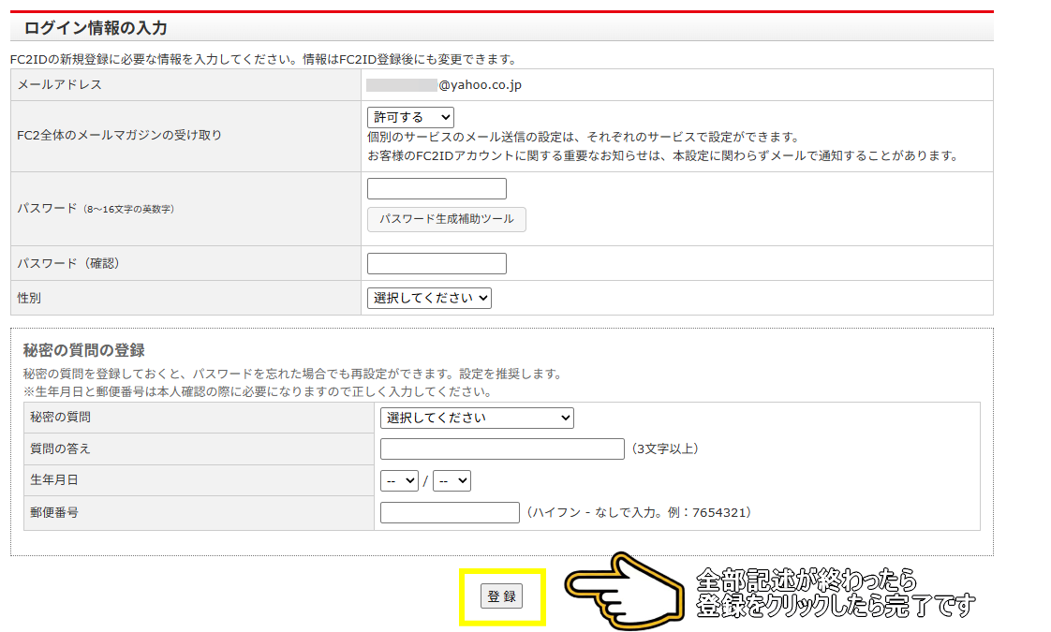Click the メールアドレス row label
This screenshot has width=1051, height=632.
[60, 85]
